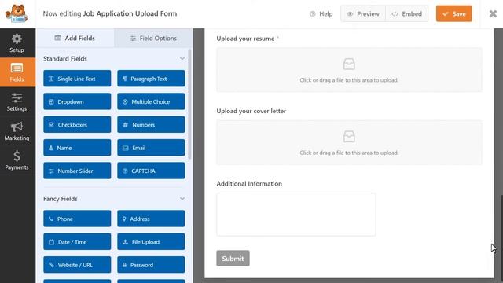Screen dimensions: 503x283
Task: Select the Fields sidebar section
Action: coord(17,72)
